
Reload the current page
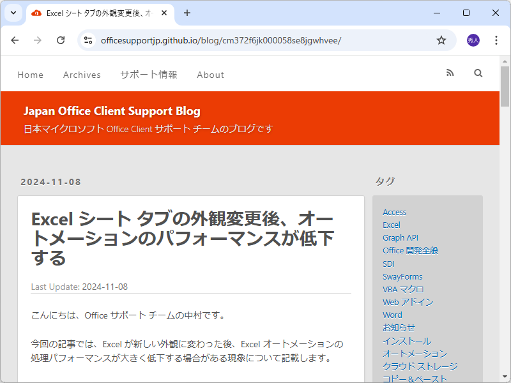(x=61, y=40)
